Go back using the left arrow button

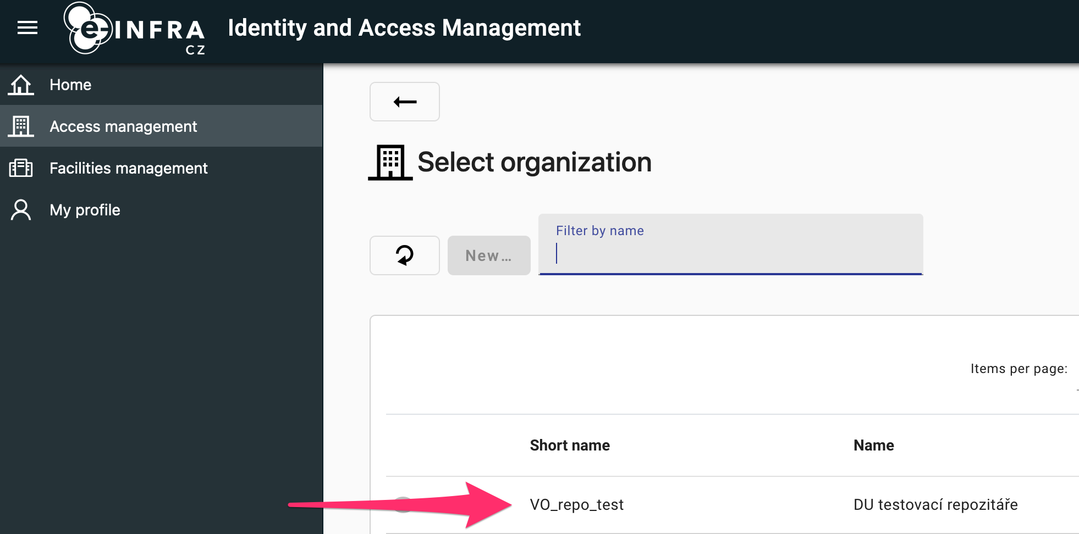tap(404, 102)
